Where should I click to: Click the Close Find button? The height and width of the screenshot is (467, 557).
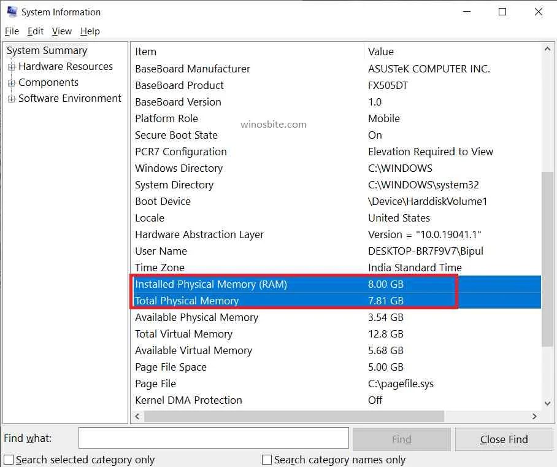(504, 439)
